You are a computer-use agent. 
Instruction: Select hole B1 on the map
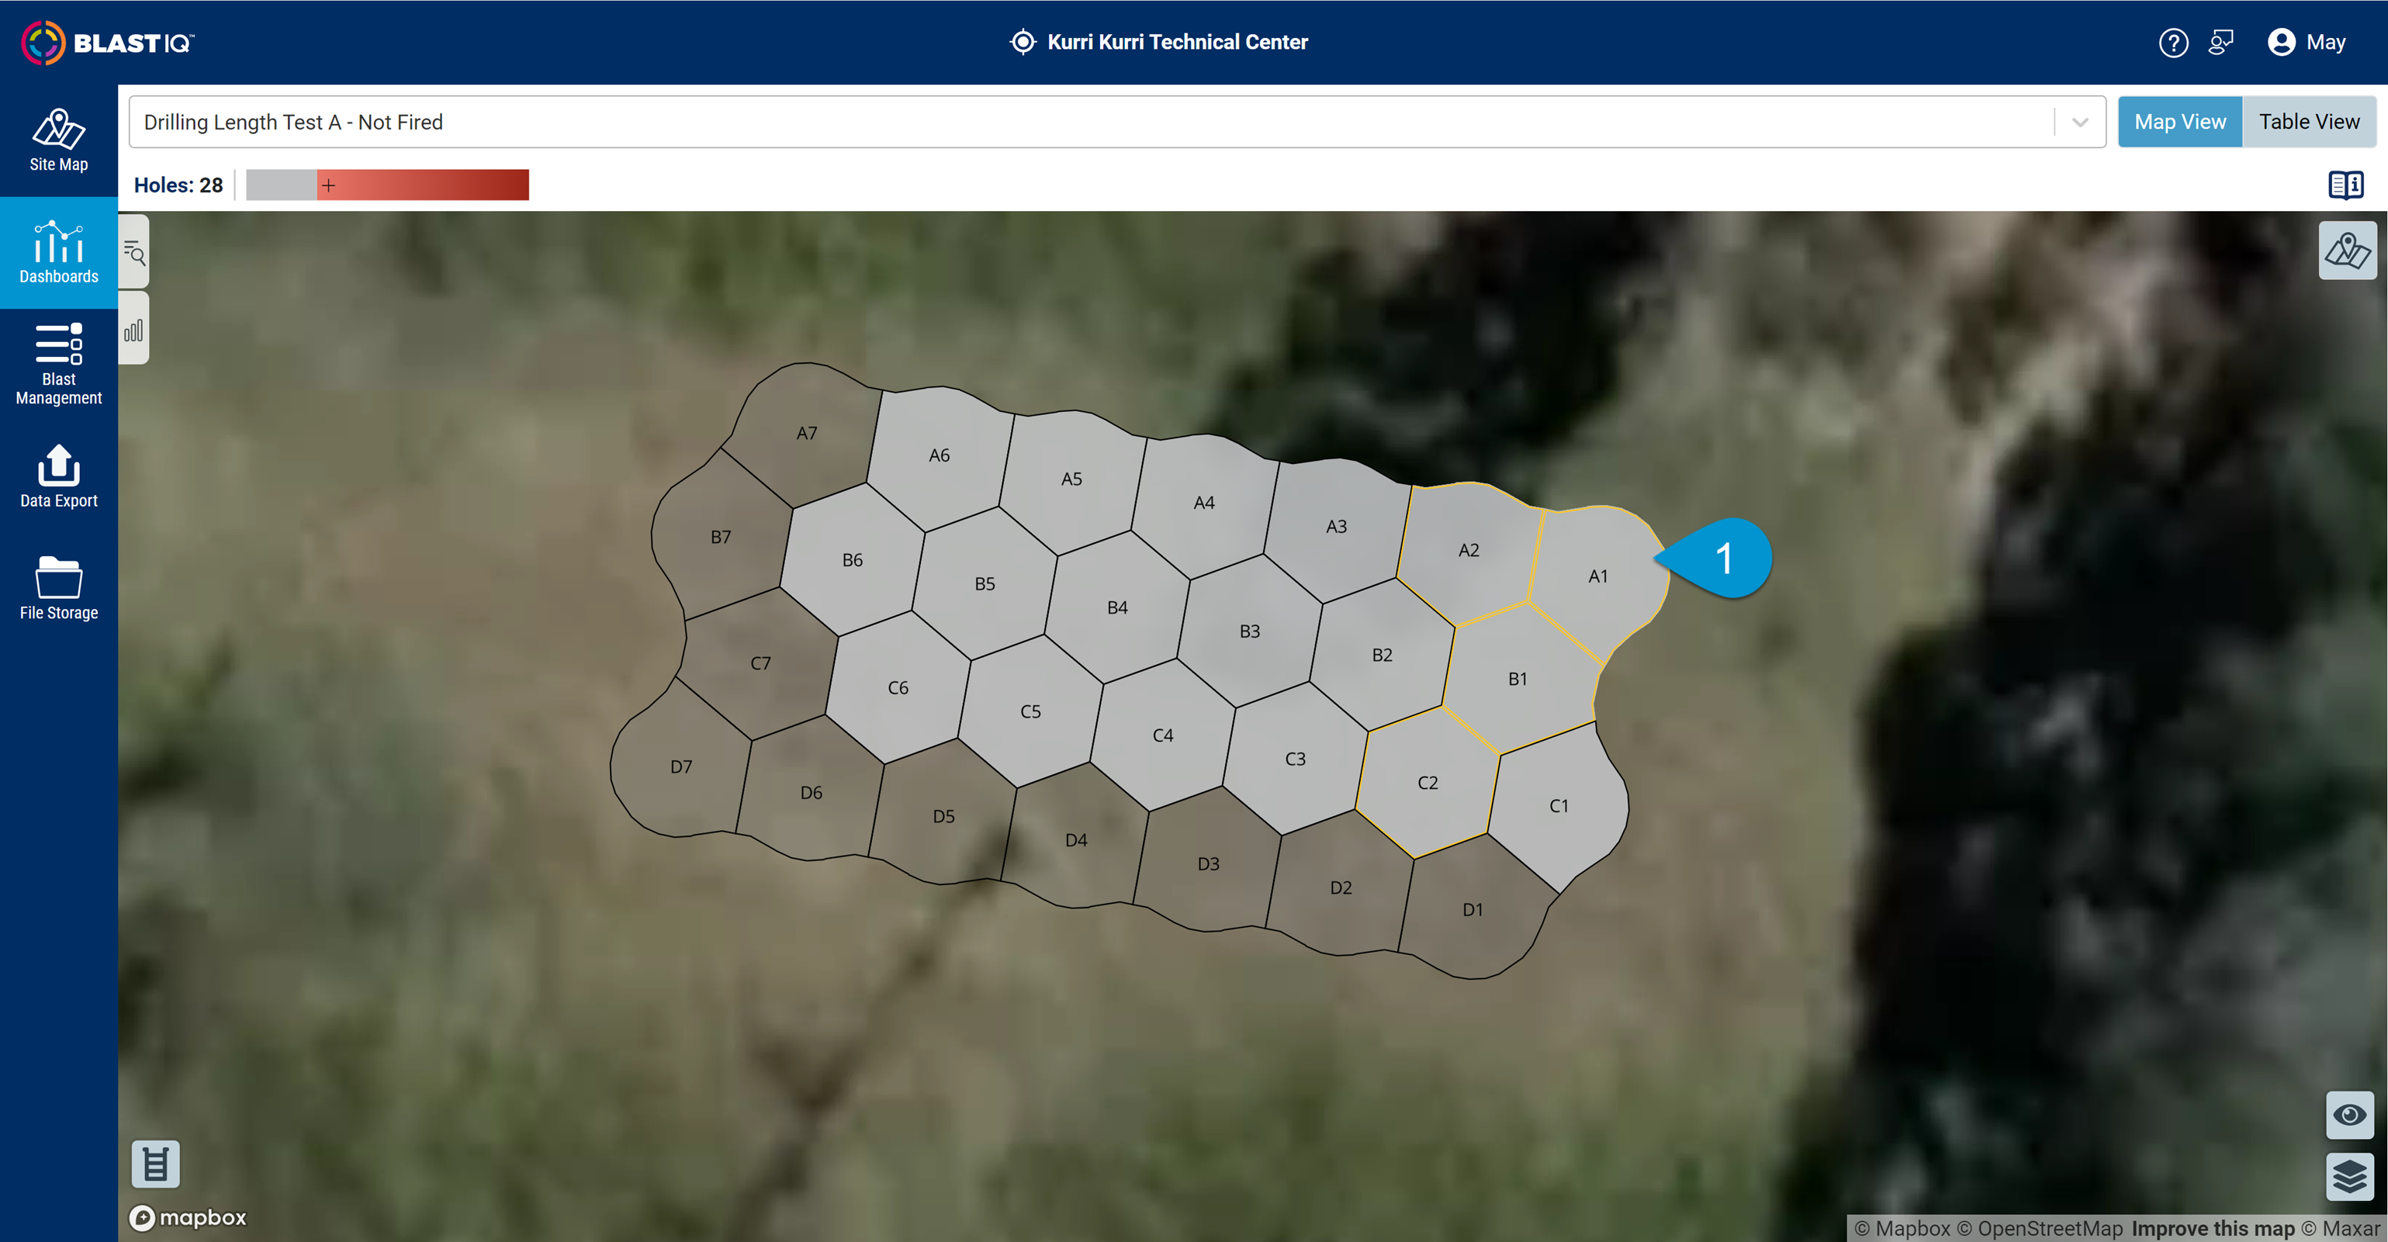point(1518,680)
